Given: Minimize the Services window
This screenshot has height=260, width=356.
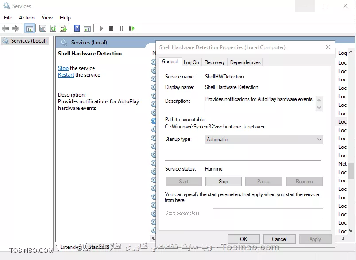Looking at the screenshot, I should (x=305, y=6).
